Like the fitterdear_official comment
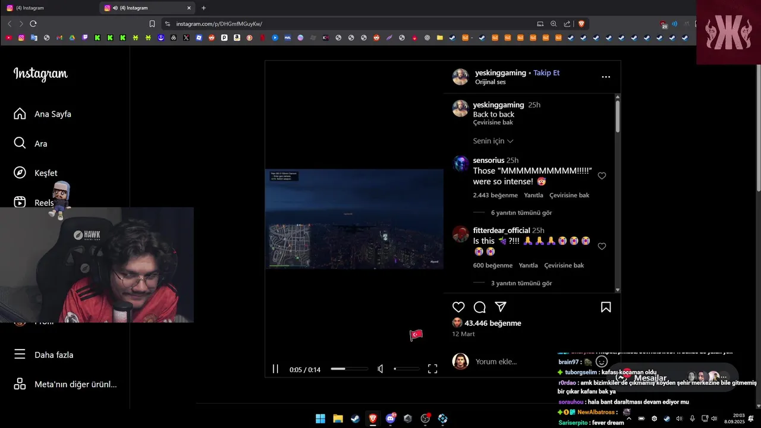The height and width of the screenshot is (428, 761). pos(602,246)
